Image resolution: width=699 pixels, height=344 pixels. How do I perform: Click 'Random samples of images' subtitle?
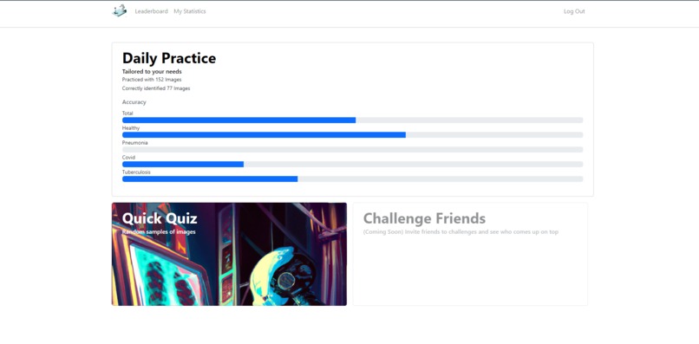click(159, 231)
